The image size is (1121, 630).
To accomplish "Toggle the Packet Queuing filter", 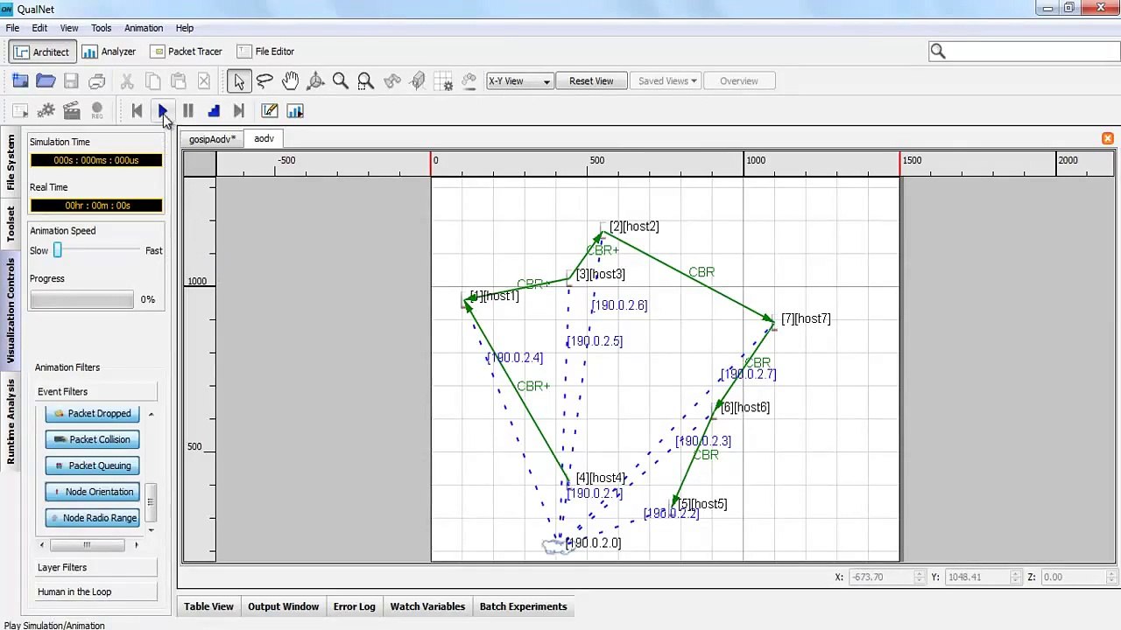I will [92, 465].
